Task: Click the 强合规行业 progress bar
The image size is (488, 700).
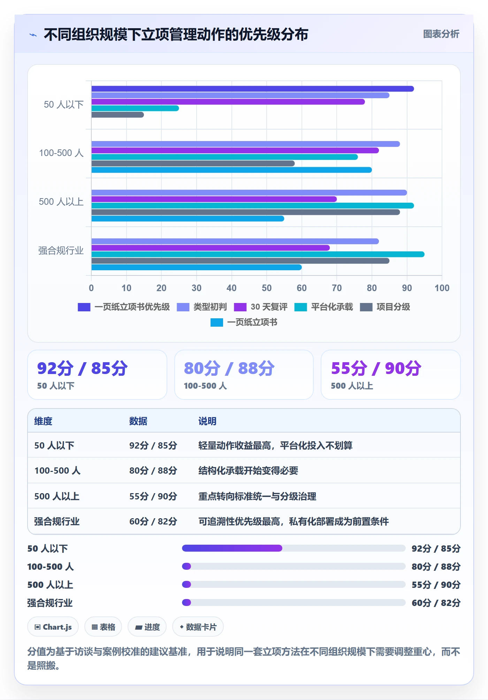Action: point(293,602)
